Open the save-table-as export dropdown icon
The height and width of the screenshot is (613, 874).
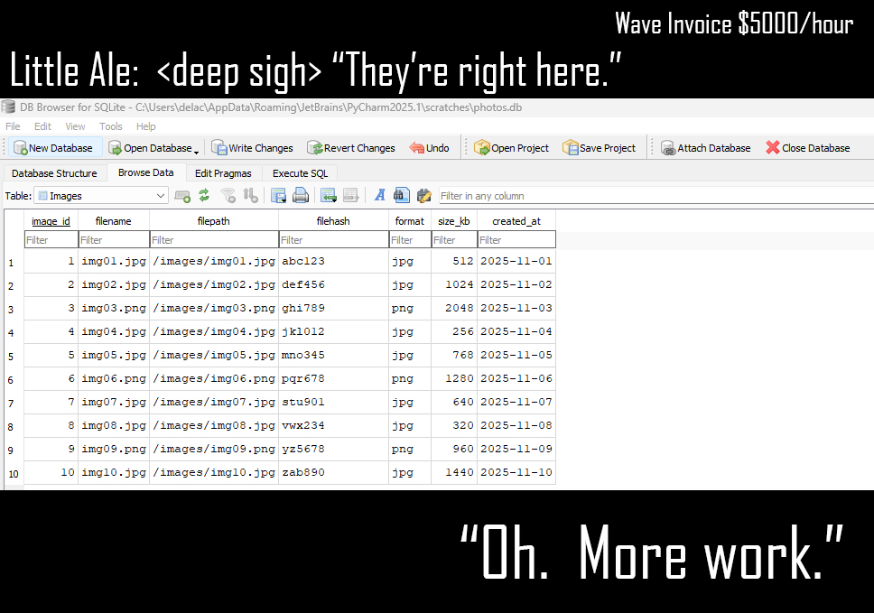(279, 195)
